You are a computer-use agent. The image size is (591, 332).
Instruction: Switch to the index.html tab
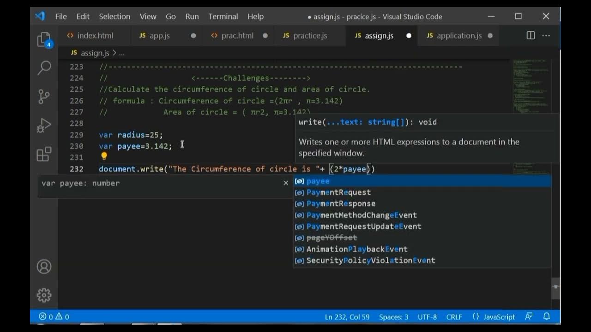click(x=94, y=36)
